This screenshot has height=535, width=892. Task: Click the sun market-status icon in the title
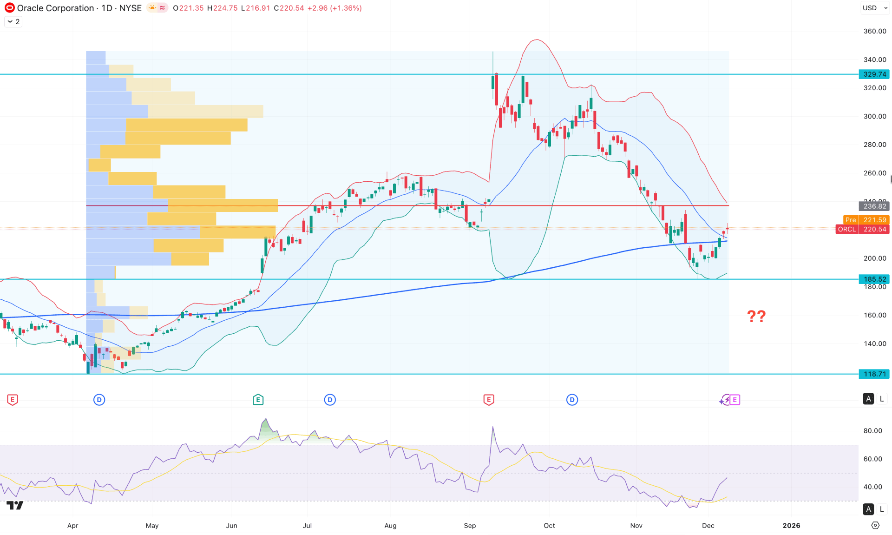click(152, 8)
